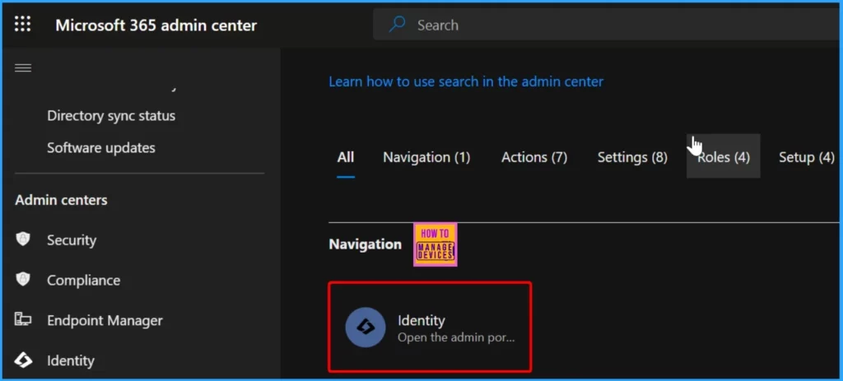The image size is (843, 381).
Task: Click the Admin centers section heading
Action: [61, 200]
